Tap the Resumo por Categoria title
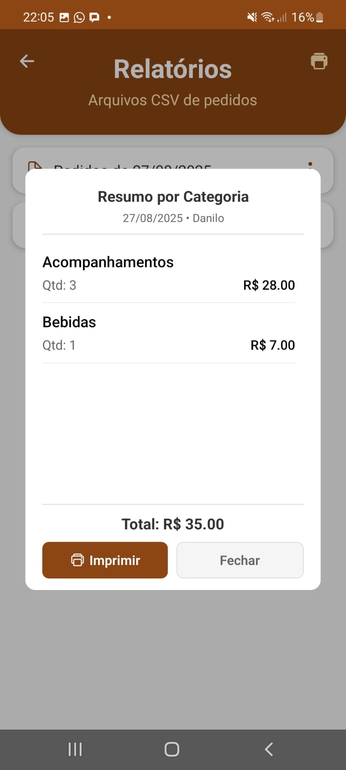The width and height of the screenshot is (346, 770). pyautogui.click(x=173, y=196)
